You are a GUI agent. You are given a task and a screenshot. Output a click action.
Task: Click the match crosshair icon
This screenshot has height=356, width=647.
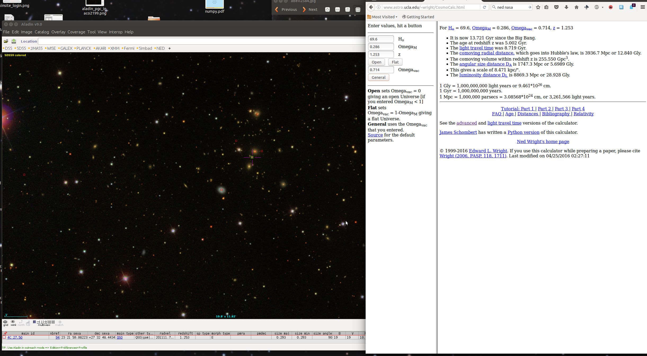60,322
